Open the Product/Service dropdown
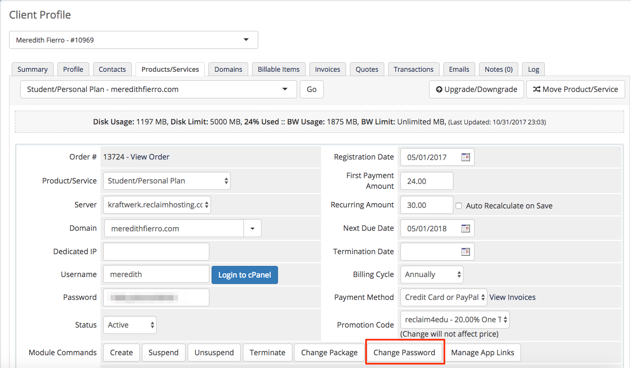This screenshot has width=631, height=368. click(166, 181)
